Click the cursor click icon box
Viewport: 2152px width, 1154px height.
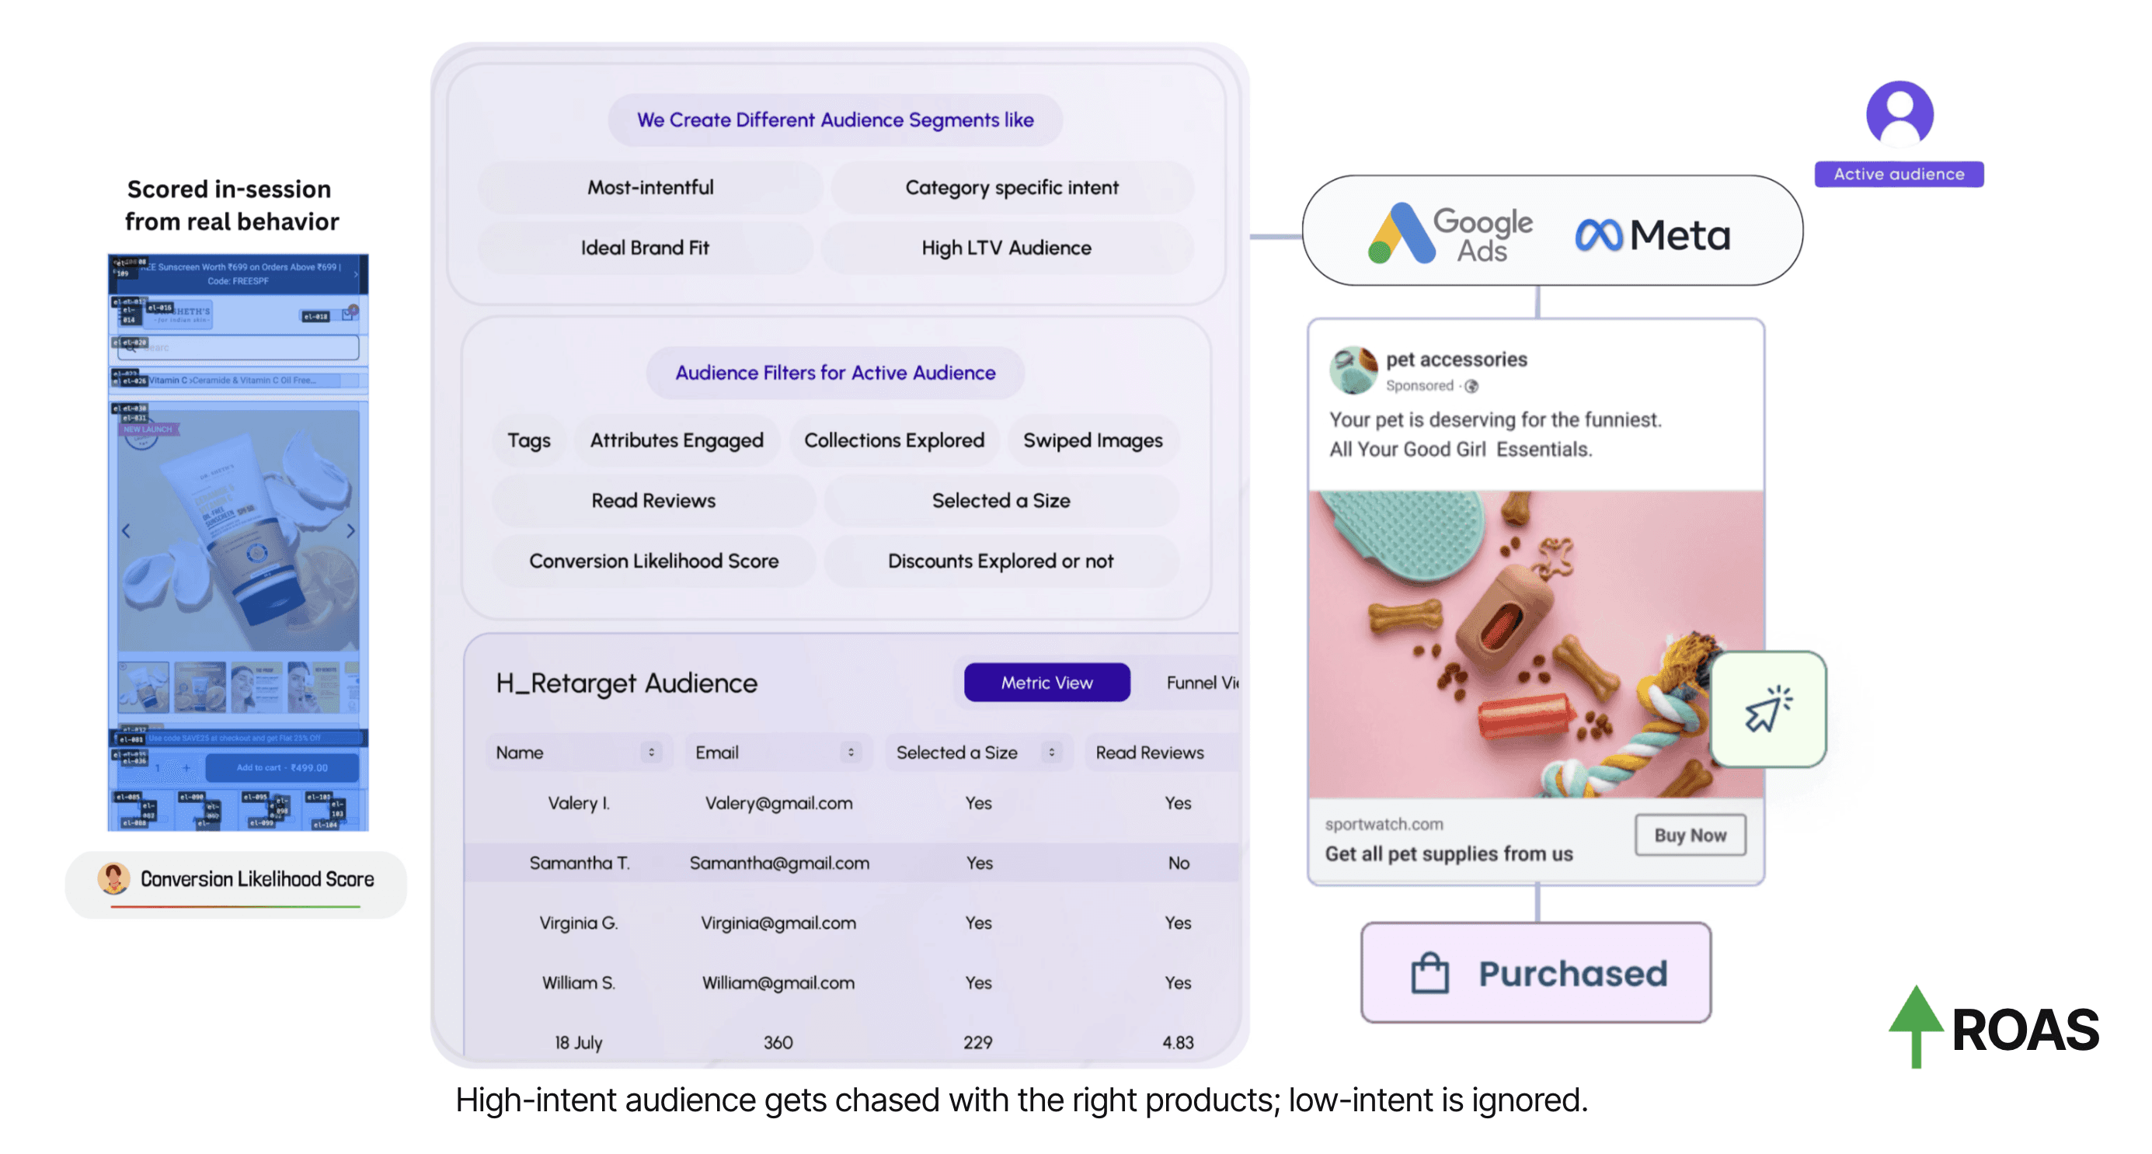(1767, 709)
